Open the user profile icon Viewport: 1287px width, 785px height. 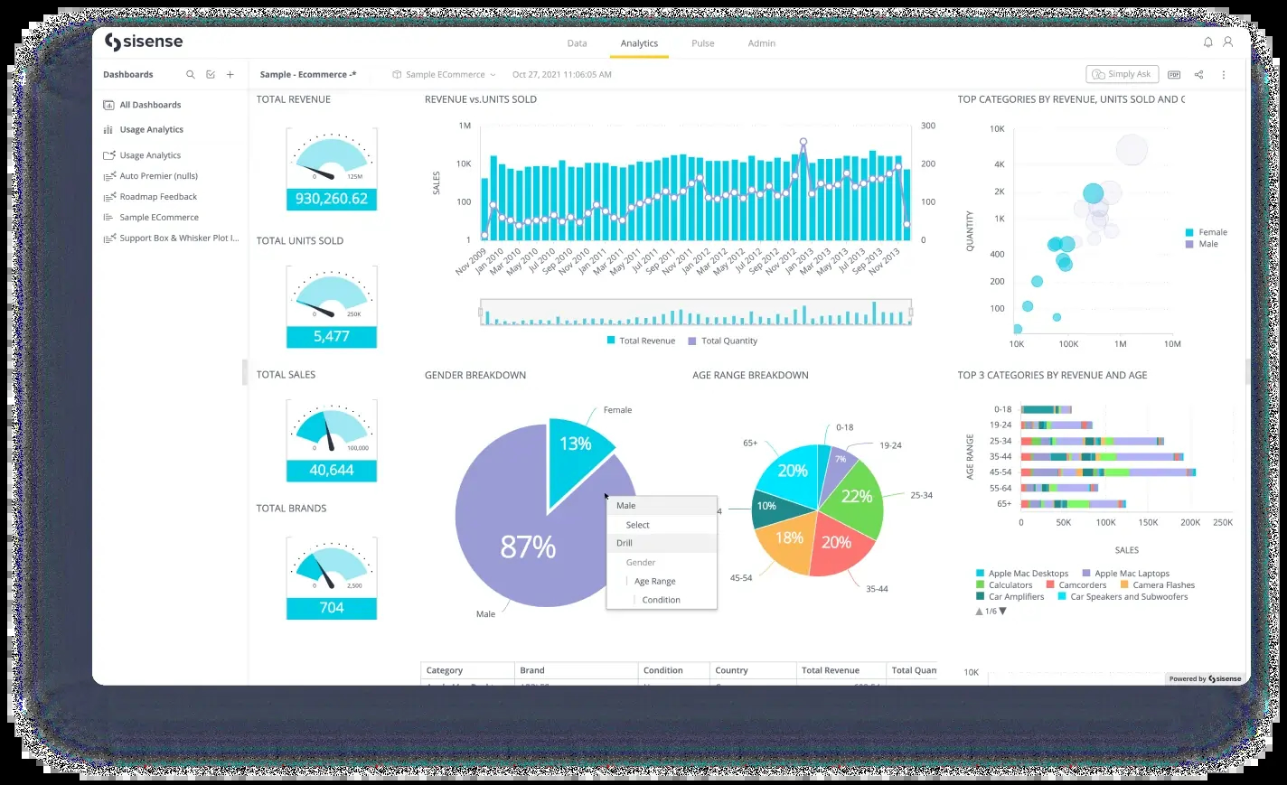pos(1227,42)
